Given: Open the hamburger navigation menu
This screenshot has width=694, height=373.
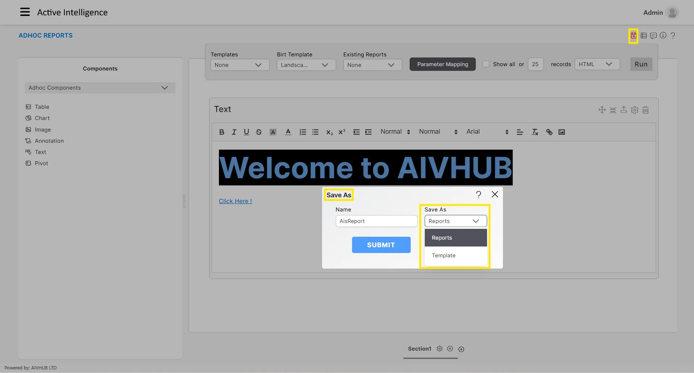Looking at the screenshot, I should [x=25, y=12].
